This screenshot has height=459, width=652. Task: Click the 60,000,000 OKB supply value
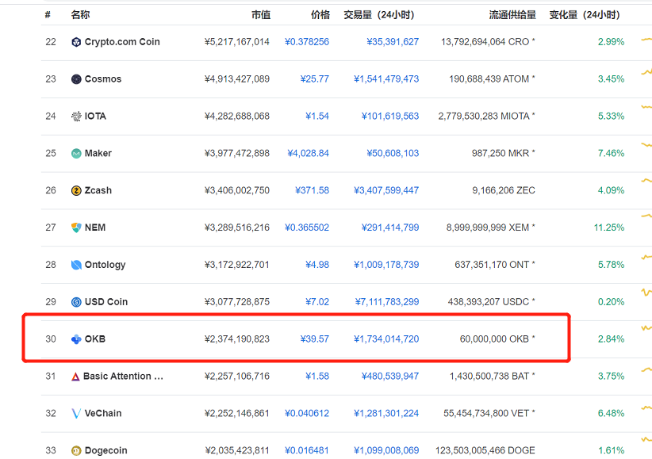tap(497, 339)
